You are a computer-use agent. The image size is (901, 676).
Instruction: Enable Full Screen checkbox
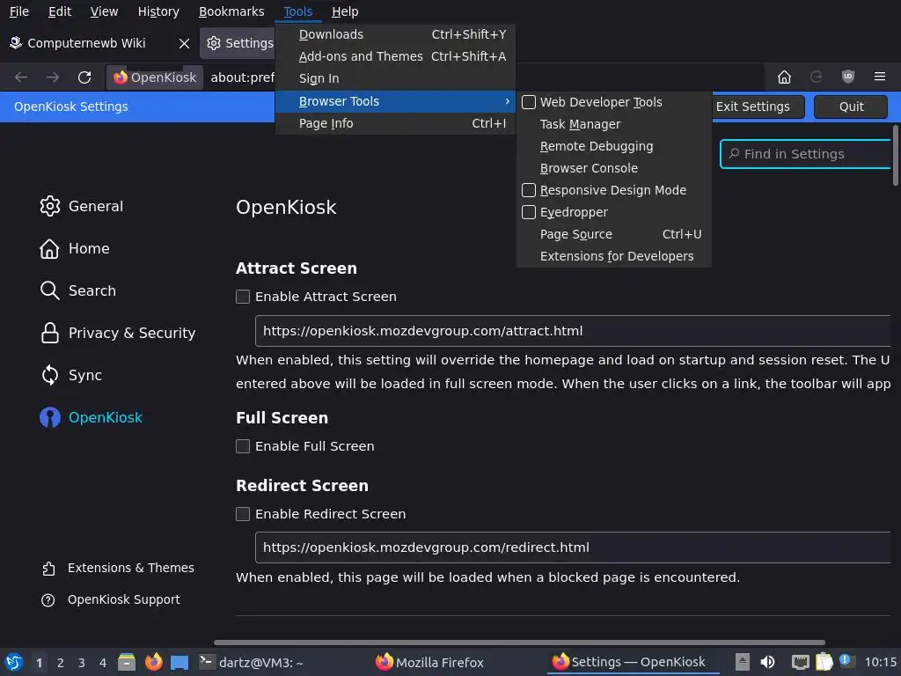243,446
